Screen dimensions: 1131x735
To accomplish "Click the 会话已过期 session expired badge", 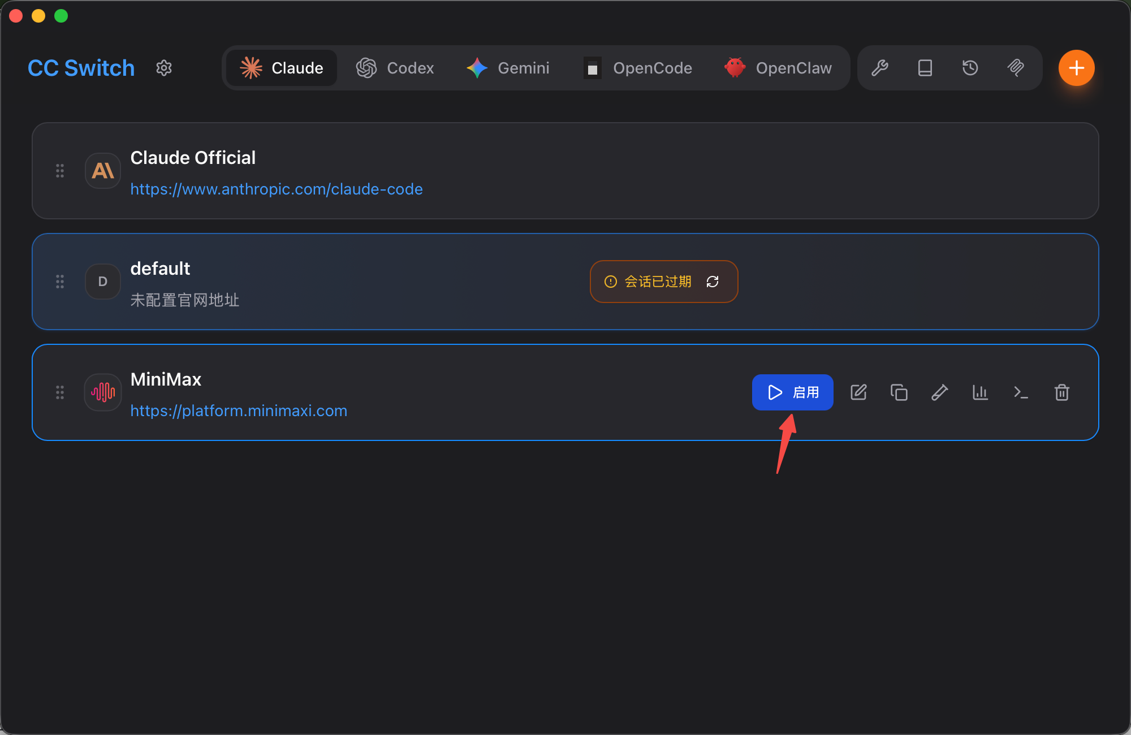I will (664, 282).
